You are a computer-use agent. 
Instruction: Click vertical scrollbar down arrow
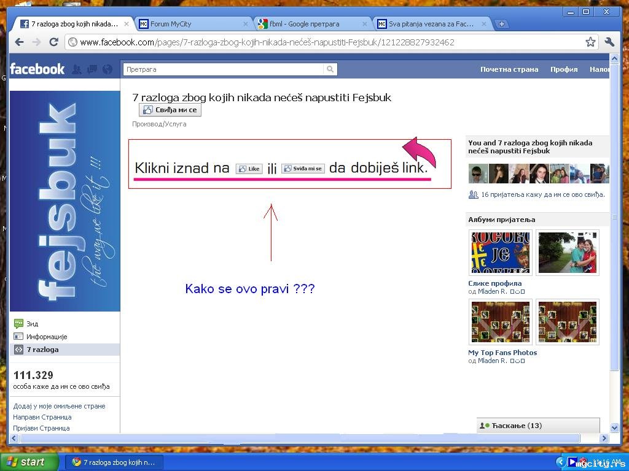614,427
